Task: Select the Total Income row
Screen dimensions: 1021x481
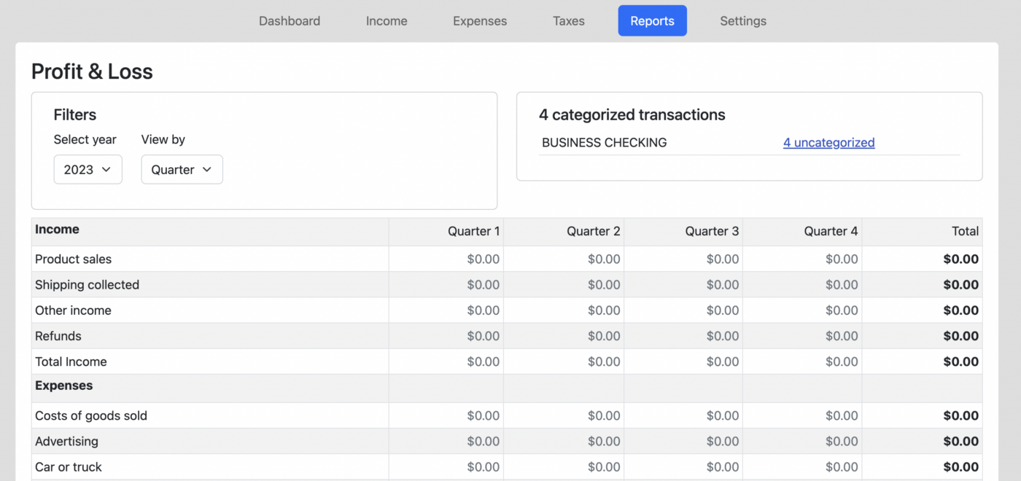Action: 71,361
